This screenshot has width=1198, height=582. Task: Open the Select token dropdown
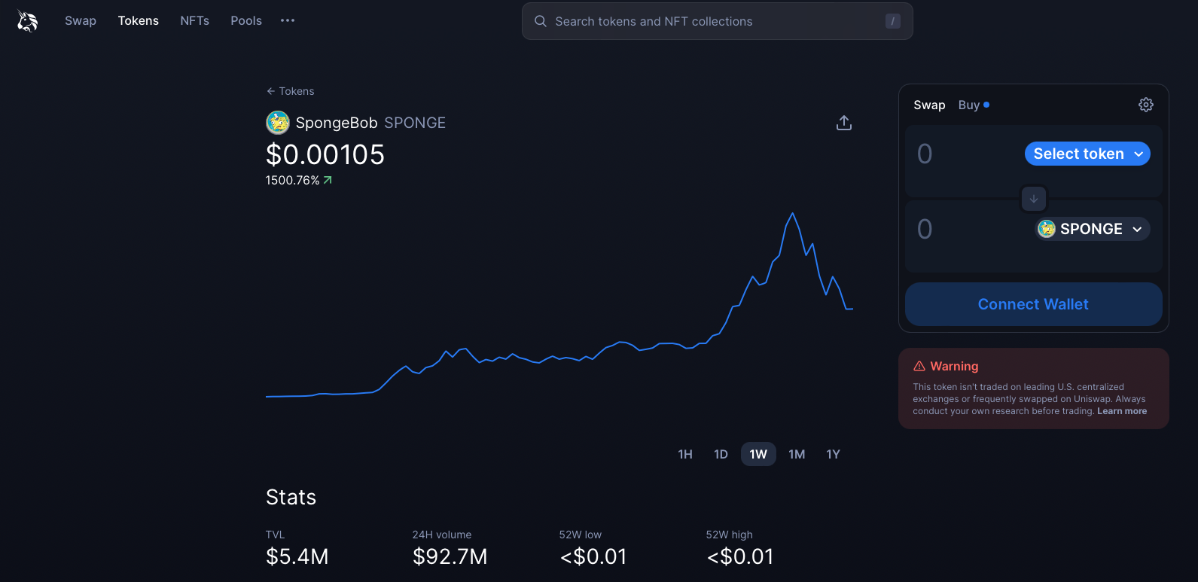pyautogui.click(x=1087, y=154)
